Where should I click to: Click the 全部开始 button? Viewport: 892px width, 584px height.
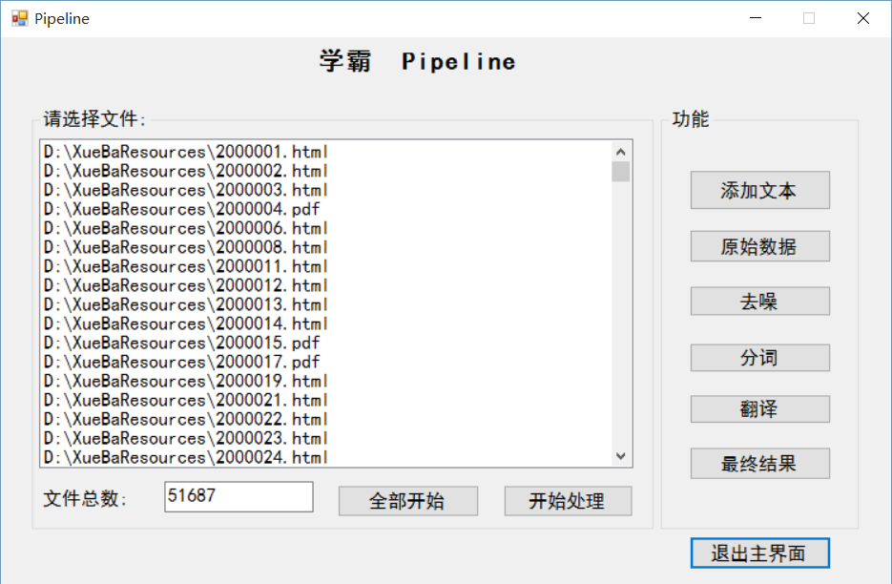[408, 501]
